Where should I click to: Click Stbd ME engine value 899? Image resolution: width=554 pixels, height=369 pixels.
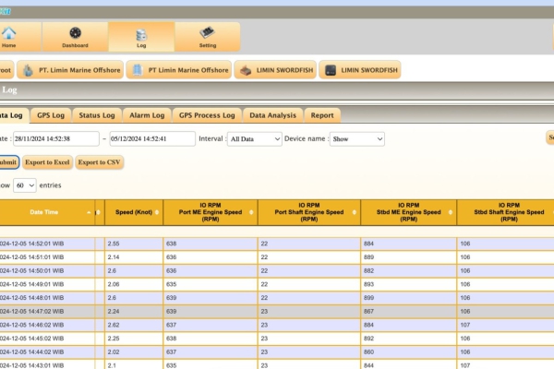[x=368, y=298]
